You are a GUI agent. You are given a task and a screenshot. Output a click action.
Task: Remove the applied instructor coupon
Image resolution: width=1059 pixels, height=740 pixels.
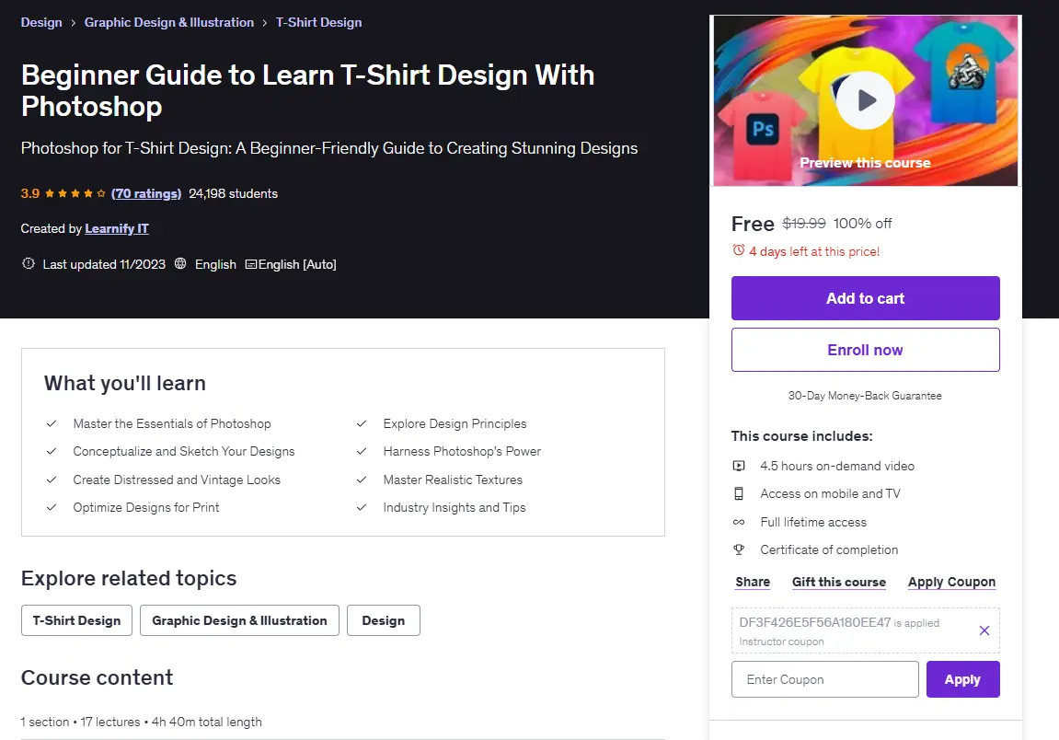point(984,630)
